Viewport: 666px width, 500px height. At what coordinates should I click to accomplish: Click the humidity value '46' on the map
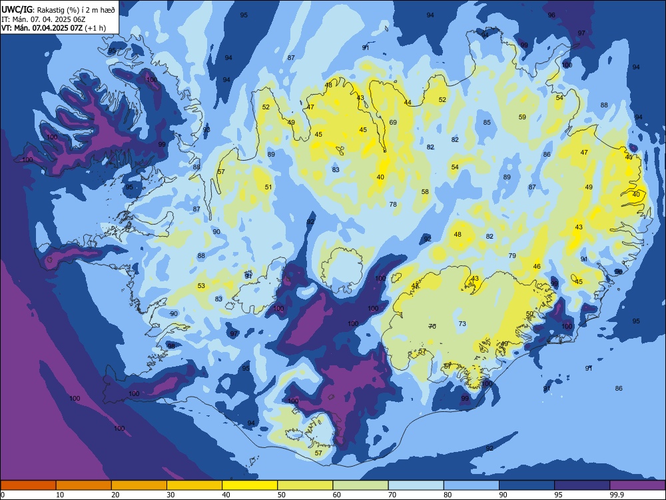pyautogui.click(x=537, y=267)
